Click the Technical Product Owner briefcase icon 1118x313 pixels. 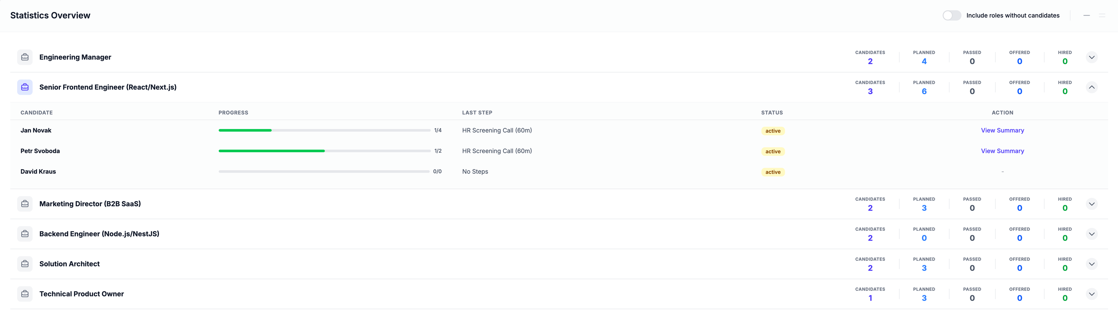tap(25, 294)
